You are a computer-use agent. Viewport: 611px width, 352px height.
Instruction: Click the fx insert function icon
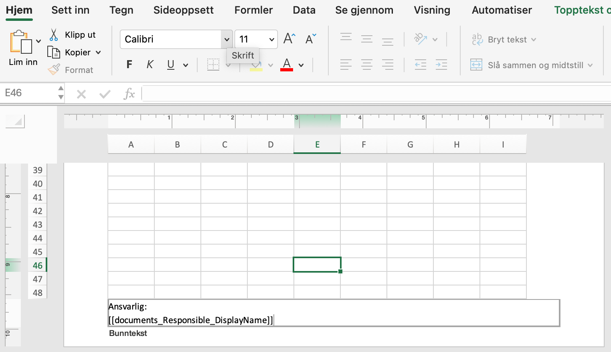pyautogui.click(x=129, y=94)
